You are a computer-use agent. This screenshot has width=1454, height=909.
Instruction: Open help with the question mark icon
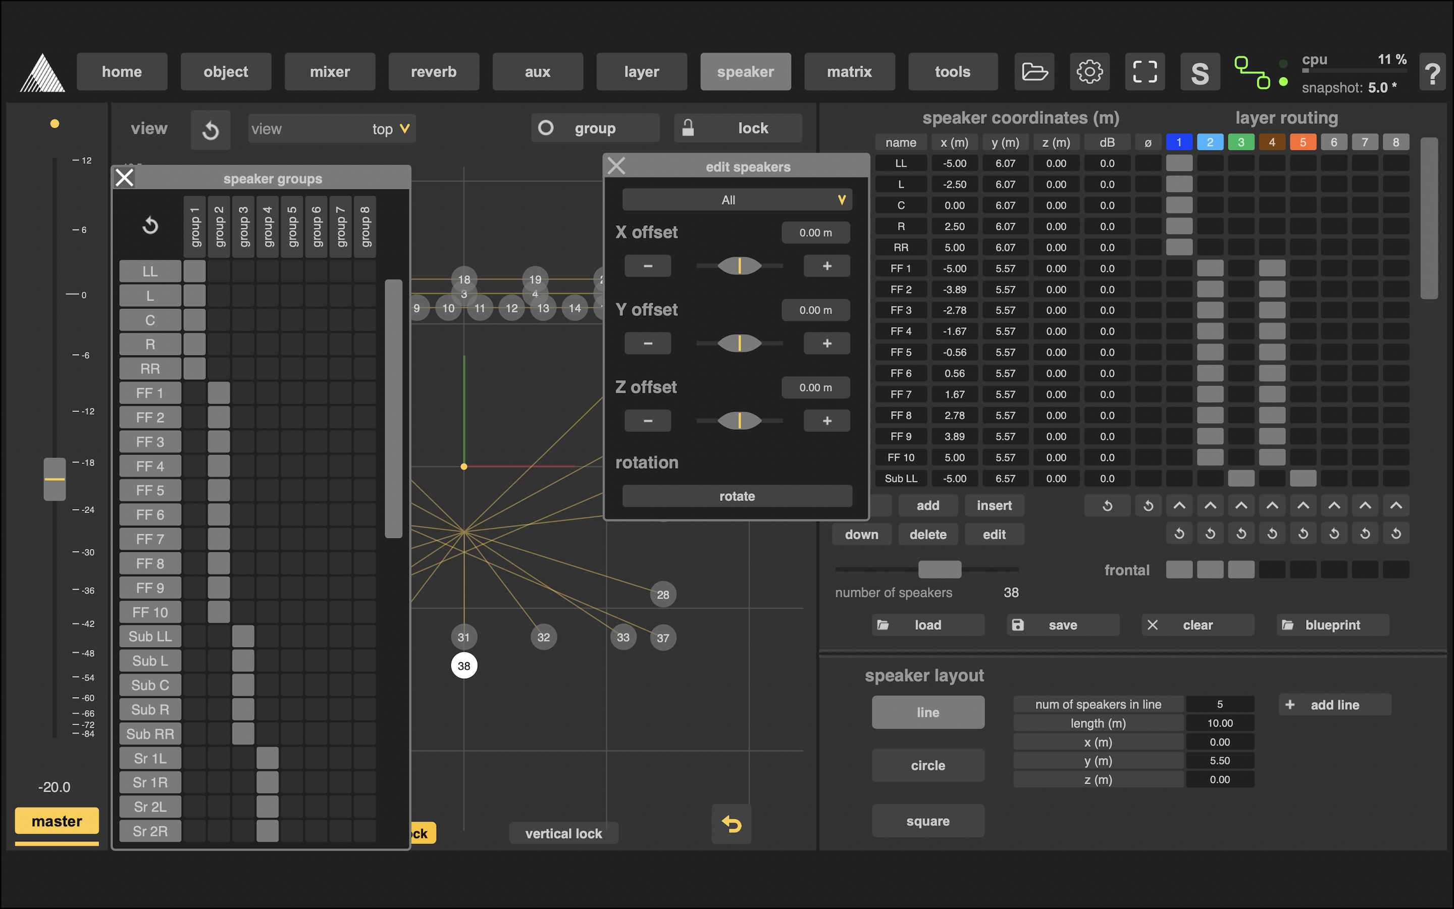click(x=1433, y=72)
